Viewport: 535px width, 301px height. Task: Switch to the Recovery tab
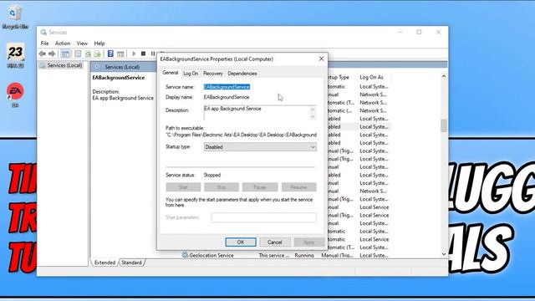pyautogui.click(x=212, y=74)
